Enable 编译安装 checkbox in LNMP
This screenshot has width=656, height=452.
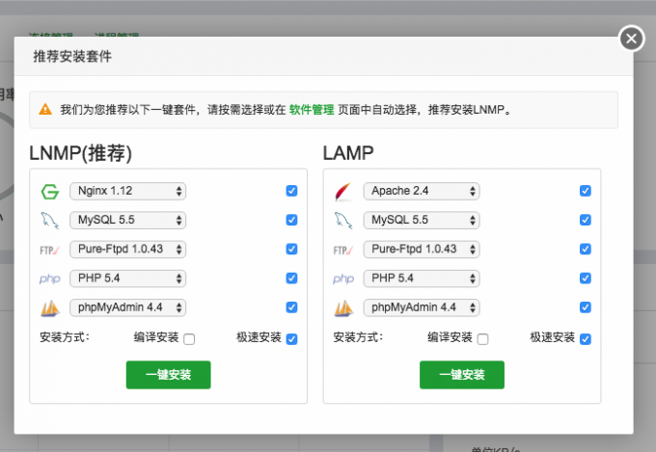[189, 338]
